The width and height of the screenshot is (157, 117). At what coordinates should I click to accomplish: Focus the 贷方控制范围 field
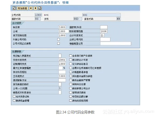pos(62,35)
